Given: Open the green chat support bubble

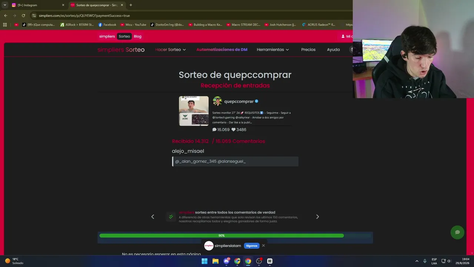Looking at the screenshot, I should [x=457, y=232].
